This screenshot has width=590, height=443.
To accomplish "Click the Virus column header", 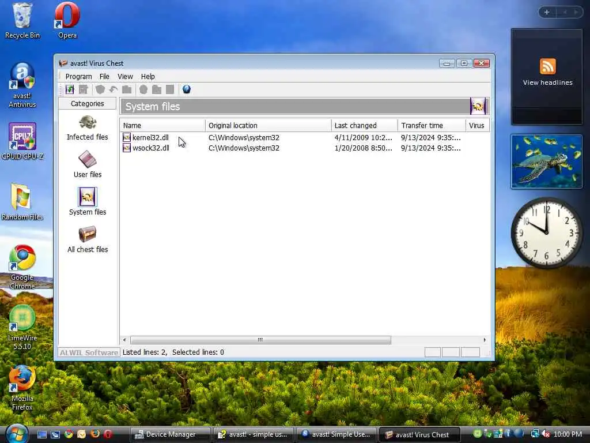I will point(477,125).
